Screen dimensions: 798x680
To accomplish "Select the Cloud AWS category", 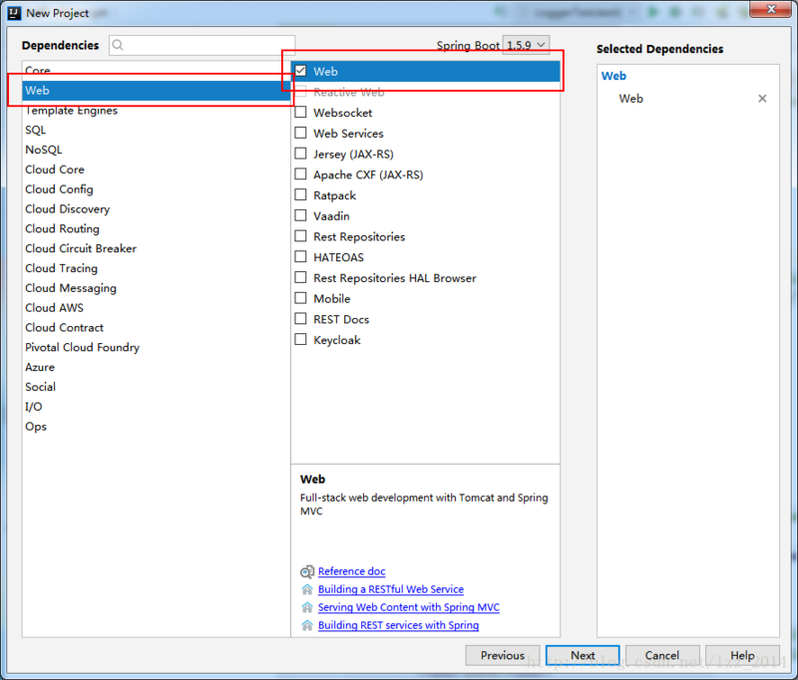I will coord(156,308).
